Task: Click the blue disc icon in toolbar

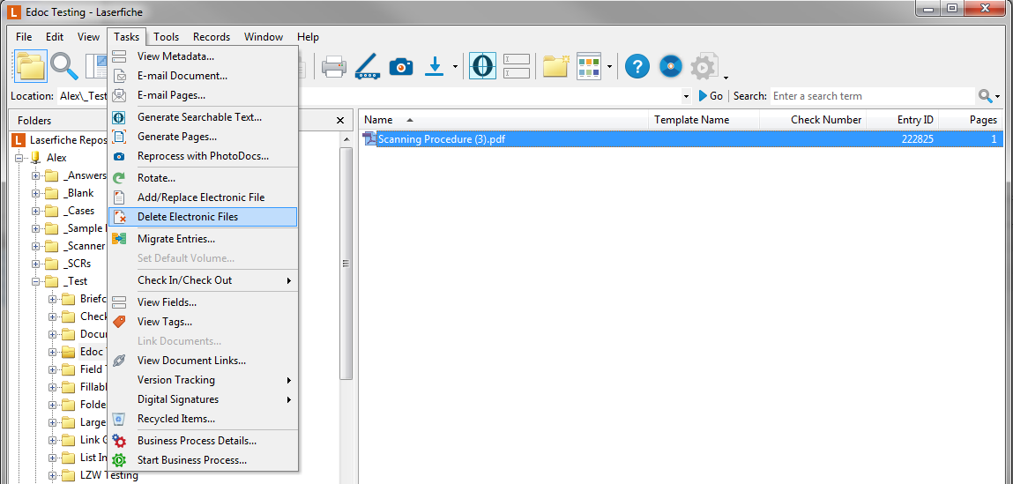Action: coord(671,66)
